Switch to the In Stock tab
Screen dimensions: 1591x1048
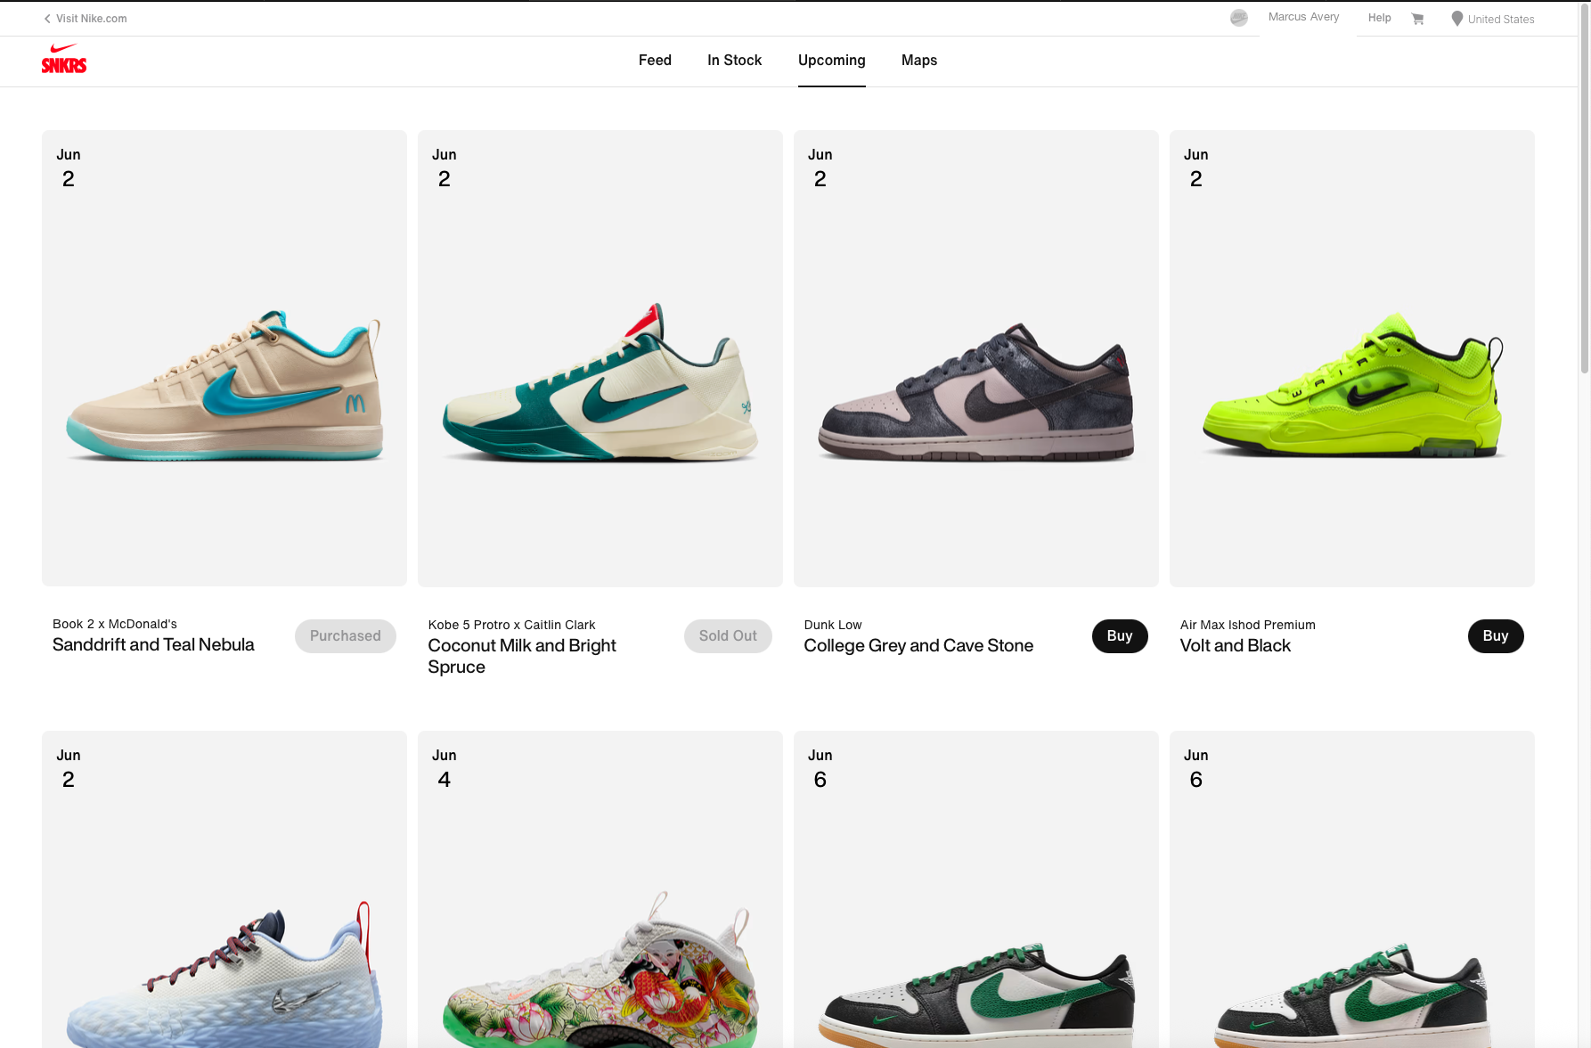click(x=734, y=61)
